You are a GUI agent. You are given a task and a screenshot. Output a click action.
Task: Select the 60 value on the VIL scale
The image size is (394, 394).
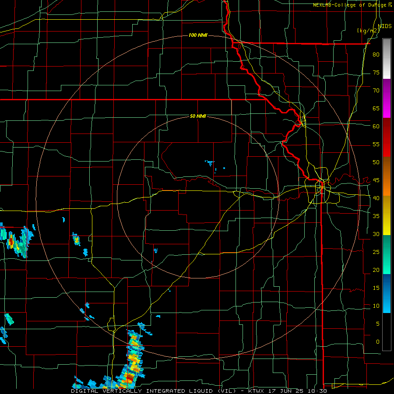click(x=376, y=127)
